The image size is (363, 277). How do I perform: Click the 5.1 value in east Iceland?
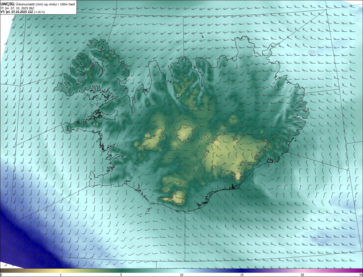click(x=278, y=88)
